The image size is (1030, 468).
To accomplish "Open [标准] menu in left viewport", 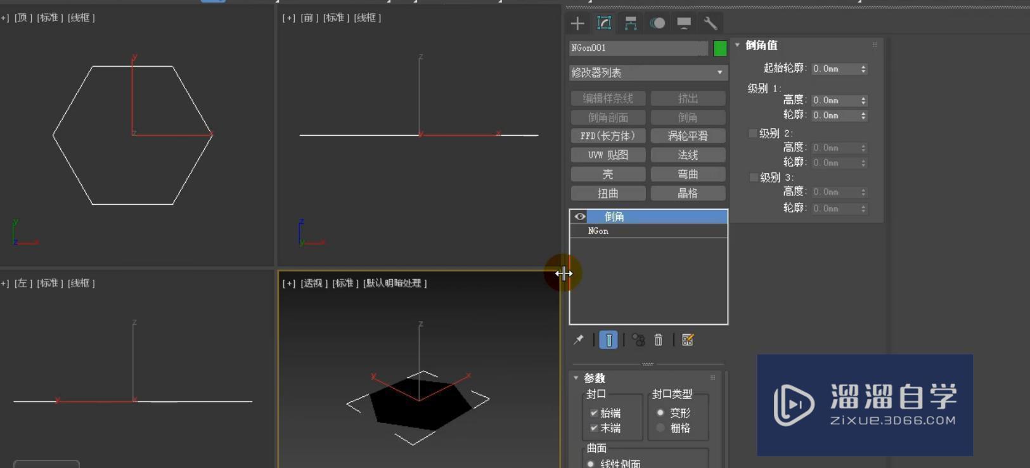I will 50,283.
